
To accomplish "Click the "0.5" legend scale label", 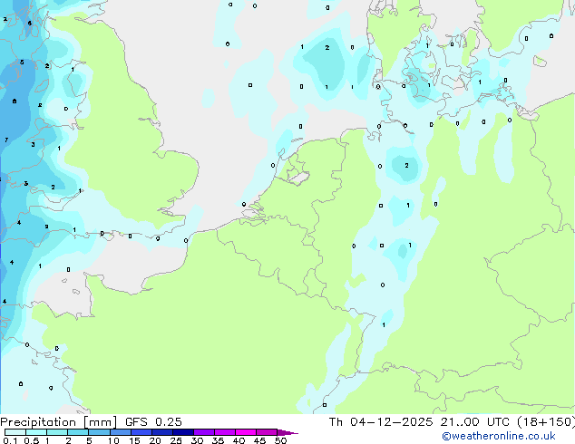I will click(x=32, y=440).
